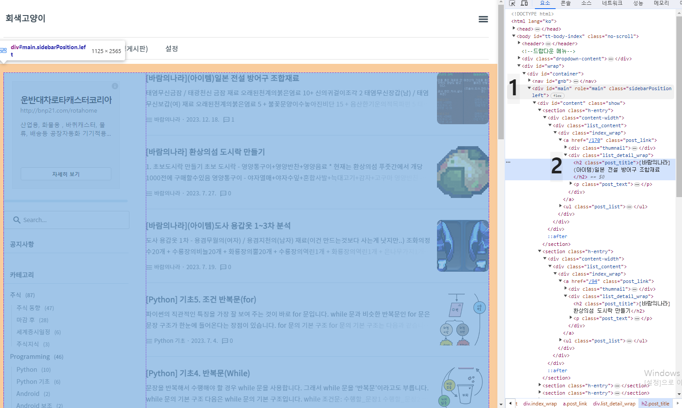Image resolution: width=682 pixels, height=408 pixels.
Task: Open the Programming (46) category
Action: (x=37, y=357)
